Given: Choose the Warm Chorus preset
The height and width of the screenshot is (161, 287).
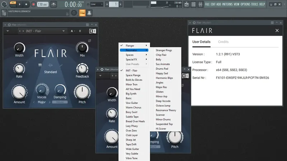Looking at the screenshot, I should point(133,108).
